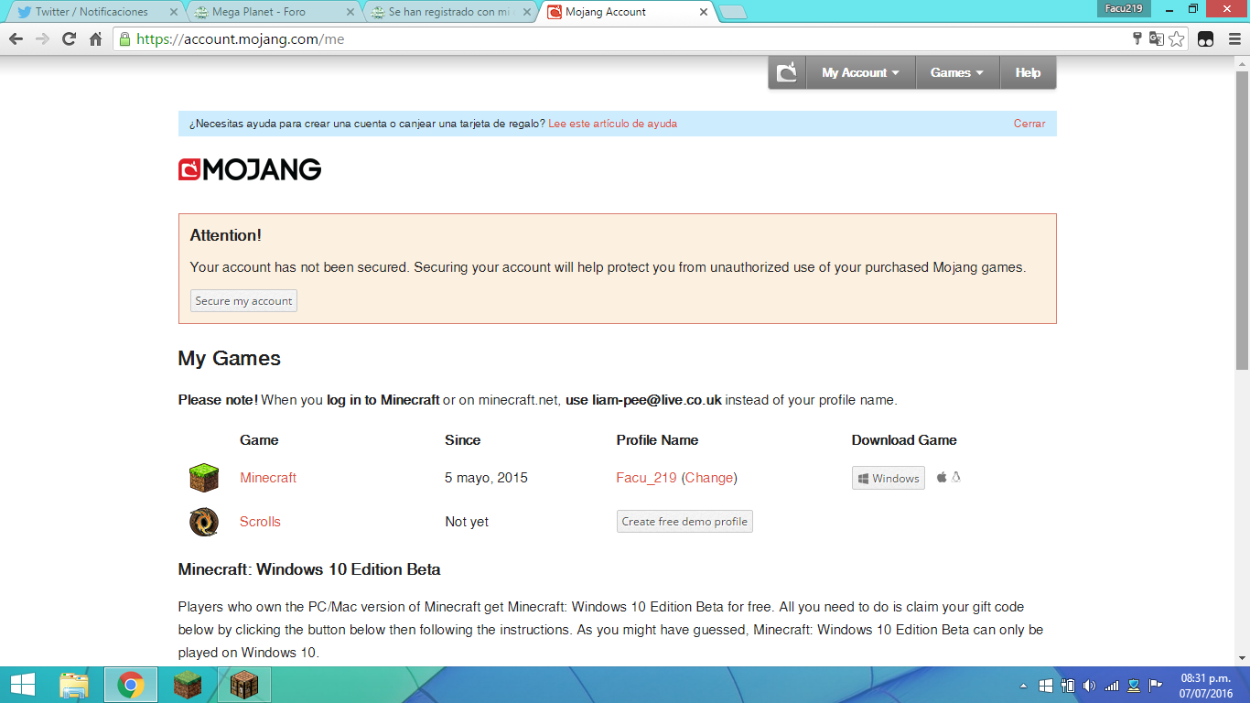Click the Change profile name link

point(709,478)
